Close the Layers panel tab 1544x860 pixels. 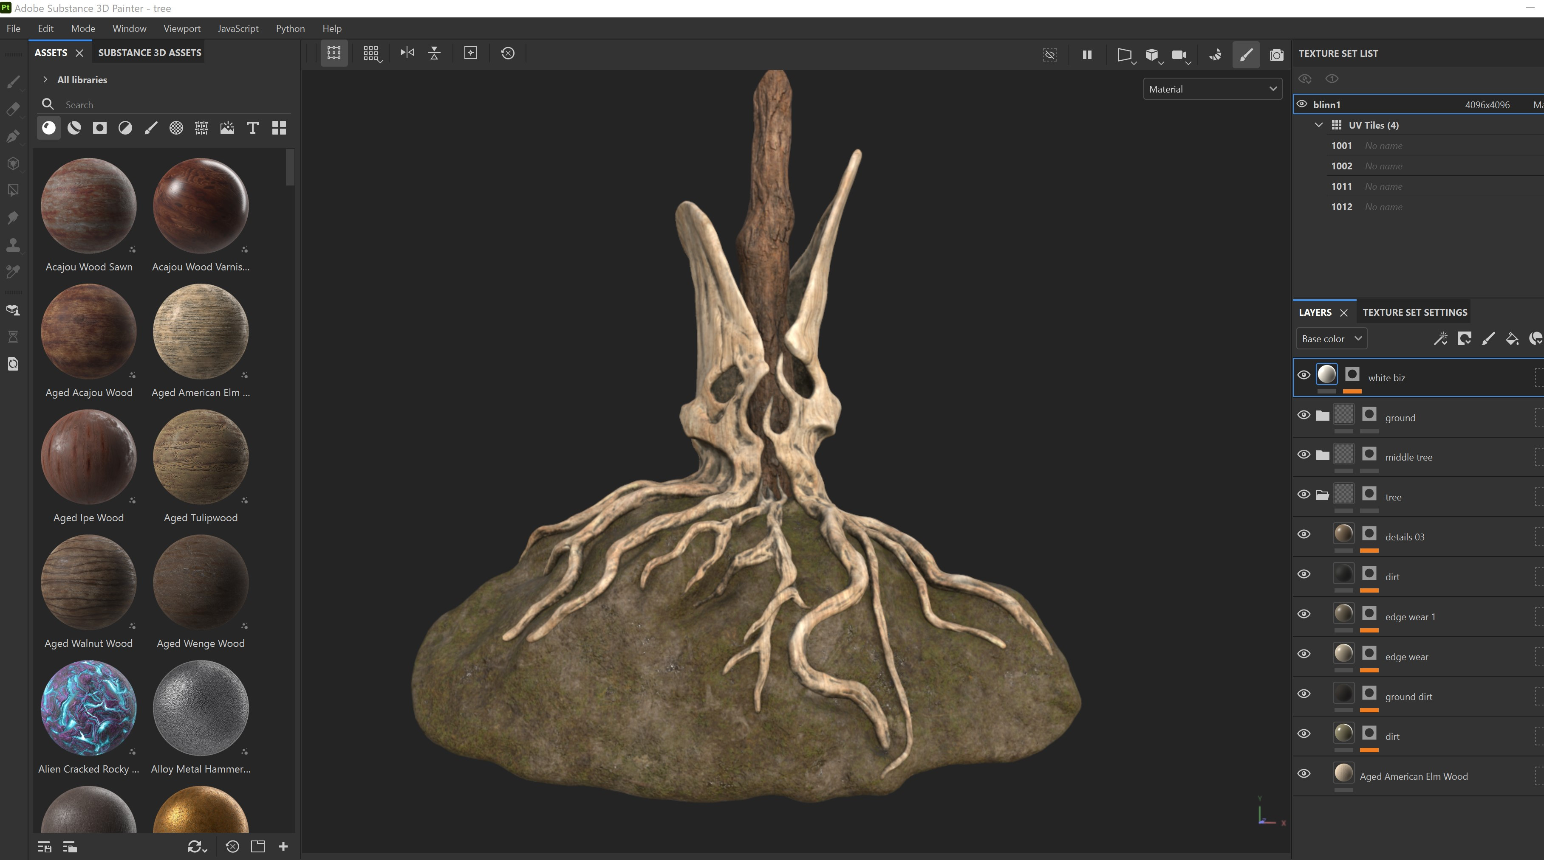coord(1343,312)
